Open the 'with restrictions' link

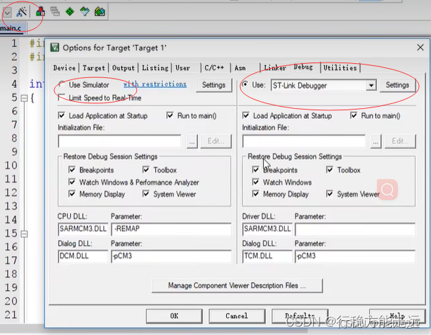(x=155, y=84)
